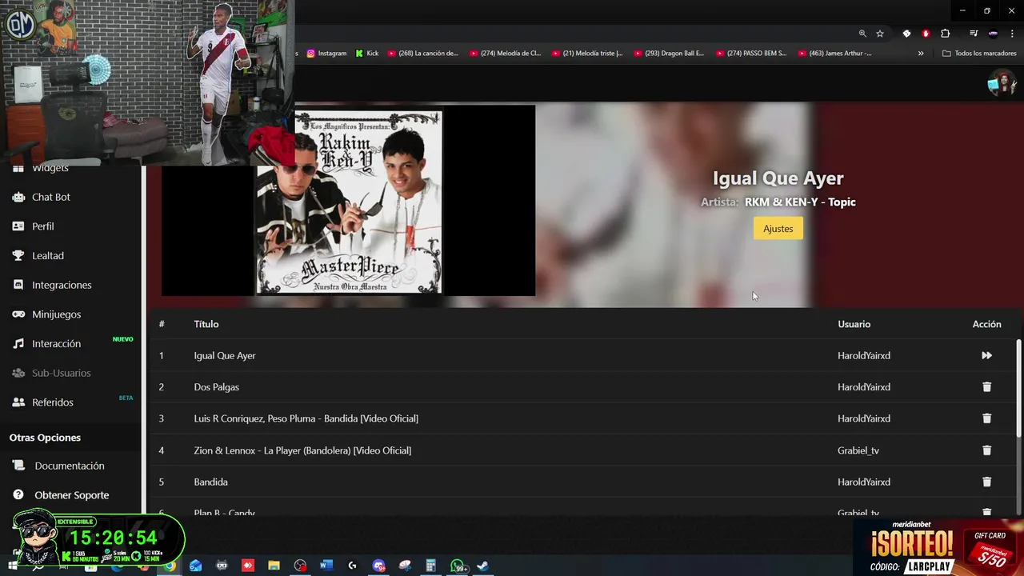1024x576 pixels.
Task: Open Microsoft Word from the taskbar
Action: pos(326,566)
